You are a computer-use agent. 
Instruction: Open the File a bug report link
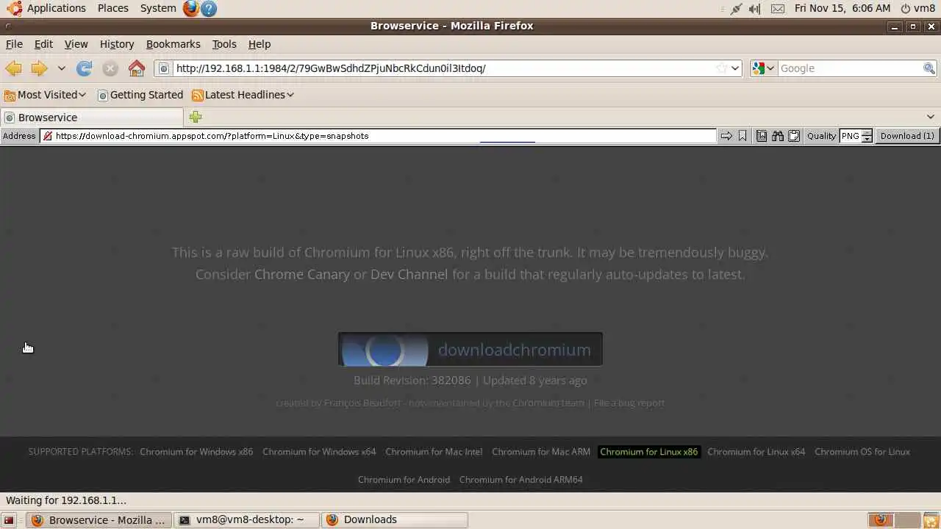629,403
